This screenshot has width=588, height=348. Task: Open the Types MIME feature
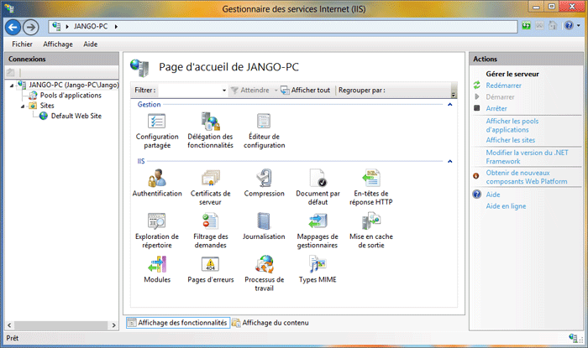click(318, 269)
